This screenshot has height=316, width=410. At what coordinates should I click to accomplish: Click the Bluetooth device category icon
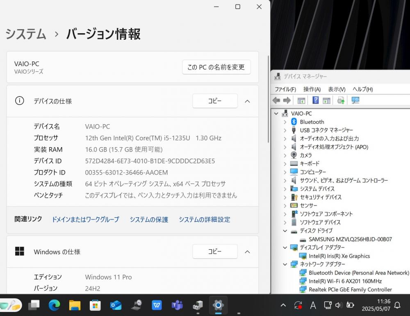[294, 122]
